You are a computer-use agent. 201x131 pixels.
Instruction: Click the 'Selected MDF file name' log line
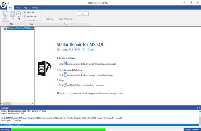click(x=61, y=118)
